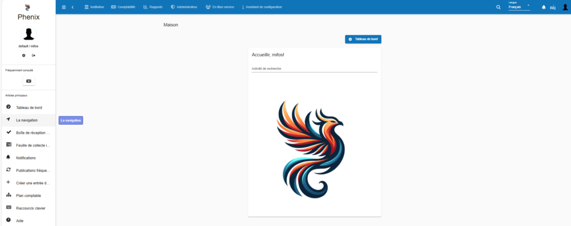This screenshot has width=571, height=226.
Task: Collapse the sidebar with the left chevron
Action: click(x=72, y=7)
